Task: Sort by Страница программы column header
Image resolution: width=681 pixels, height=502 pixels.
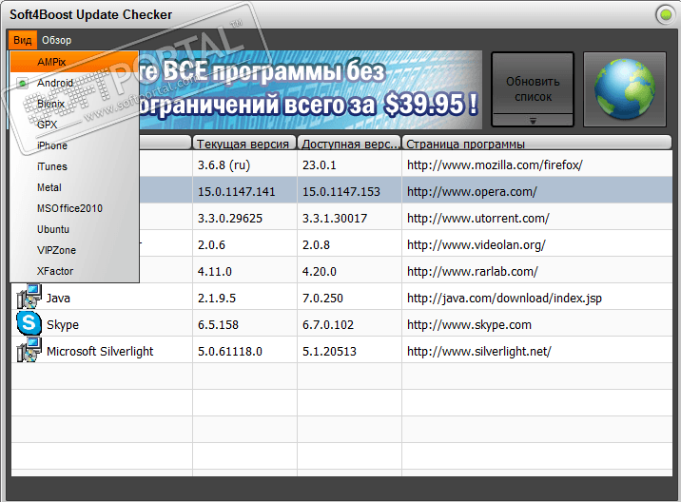Action: pos(536,144)
